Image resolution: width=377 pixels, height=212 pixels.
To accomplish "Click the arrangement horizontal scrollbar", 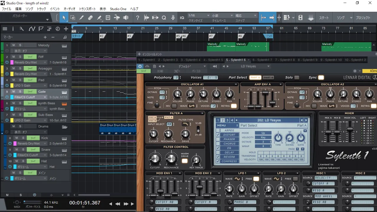I will [x=94, y=195].
